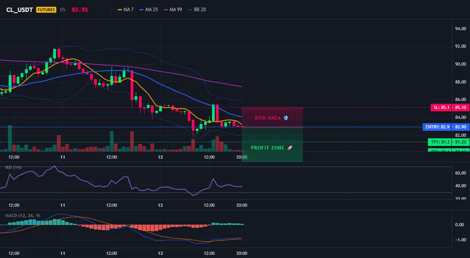The image size is (470, 258).
Task: Click the 94.00 price axis label
Action: tap(461, 29)
